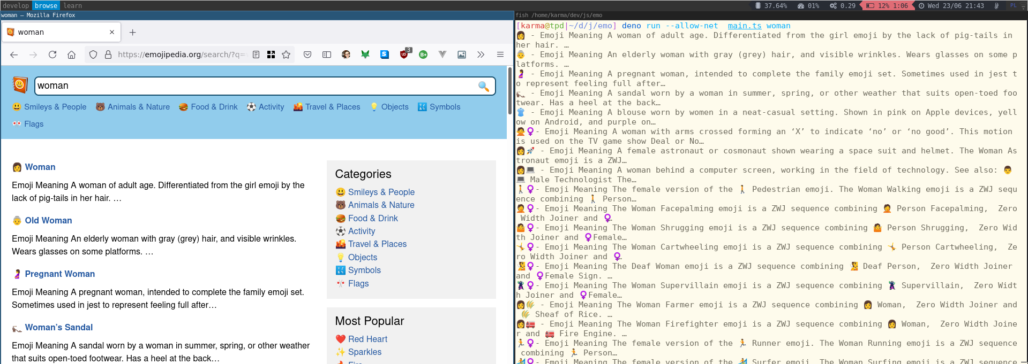The height and width of the screenshot is (364, 1028).
Task: Click the magnifying glass search icon
Action: click(483, 86)
